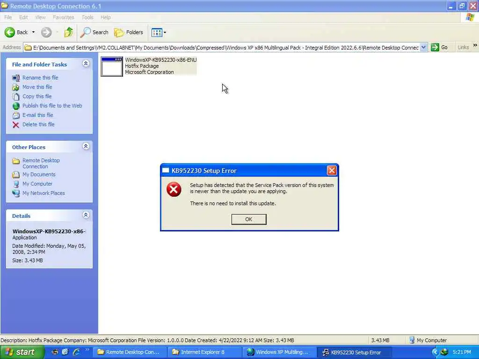479x359 pixels.
Task: Click the red X Delete icon
Action: [x=16, y=124]
